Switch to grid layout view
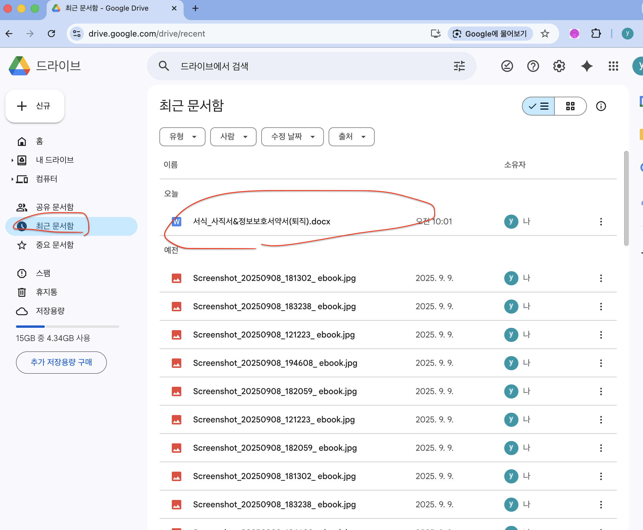Viewport: 643px width, 530px height. point(570,106)
